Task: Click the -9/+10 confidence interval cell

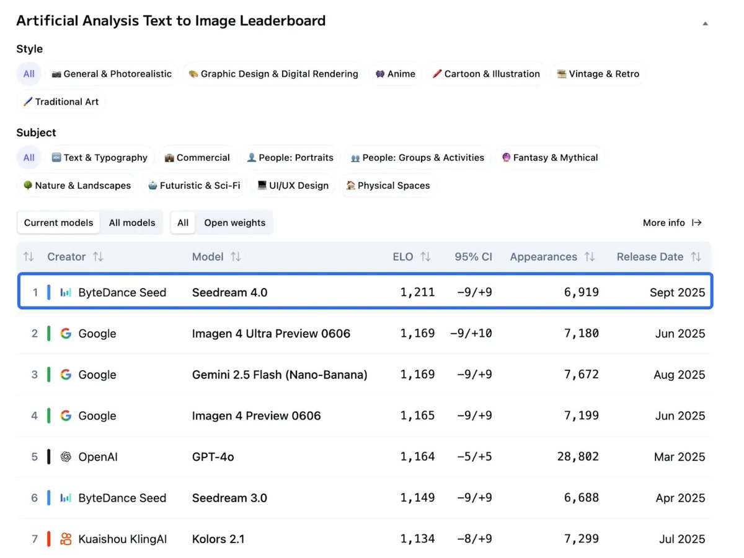Action: [471, 333]
